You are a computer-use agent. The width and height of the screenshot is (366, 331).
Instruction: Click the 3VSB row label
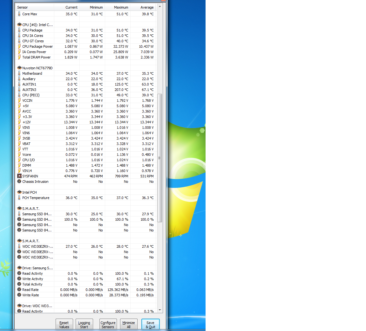[26, 138]
